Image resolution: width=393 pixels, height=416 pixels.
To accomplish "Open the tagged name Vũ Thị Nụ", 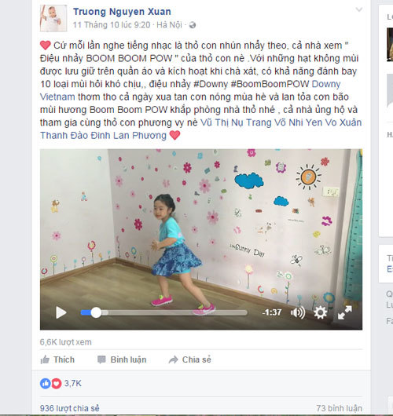I will [222, 122].
